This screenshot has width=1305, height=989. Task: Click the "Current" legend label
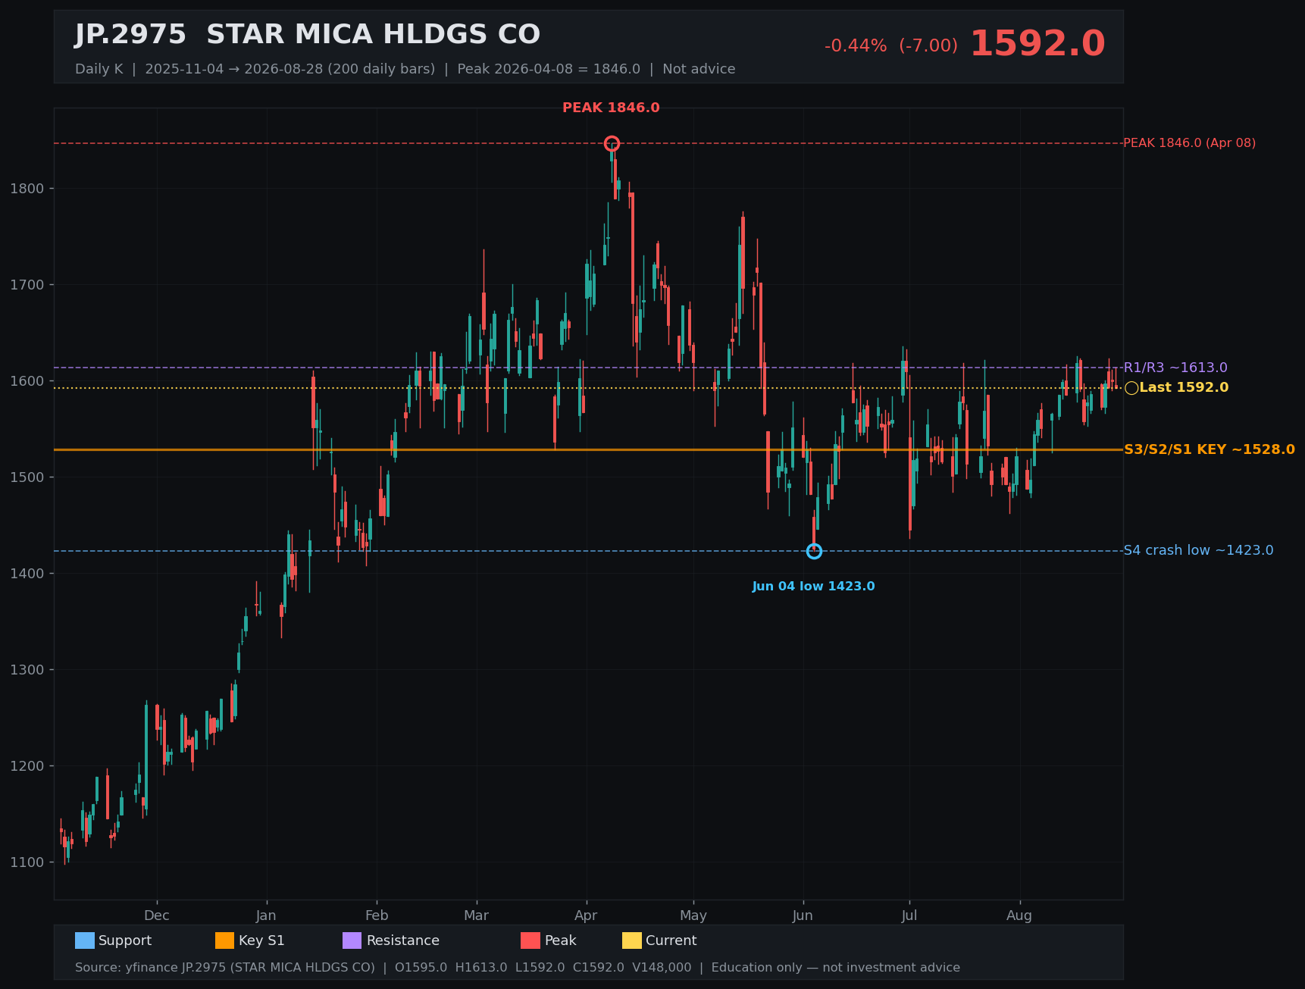click(x=671, y=940)
